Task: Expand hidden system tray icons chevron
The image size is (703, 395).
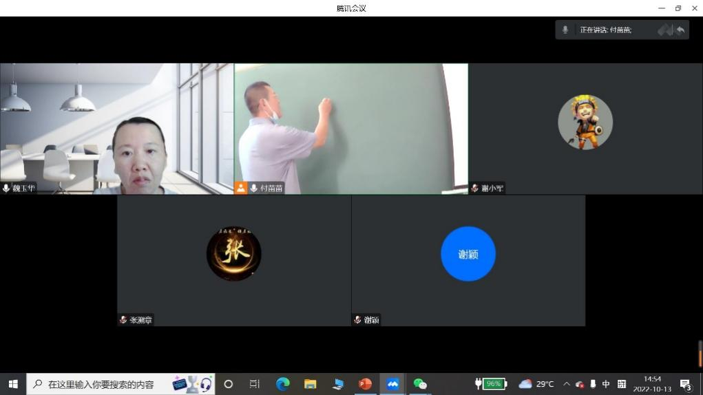Action: 566,384
